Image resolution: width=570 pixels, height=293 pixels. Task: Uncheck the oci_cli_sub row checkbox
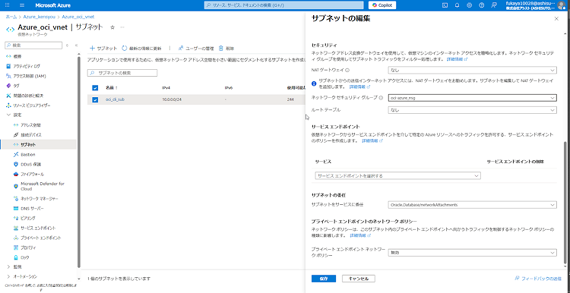95,100
